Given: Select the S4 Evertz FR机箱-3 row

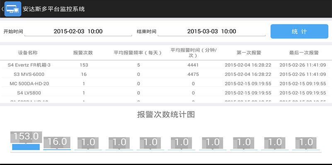Looking at the screenshot, I should click(x=166, y=65).
